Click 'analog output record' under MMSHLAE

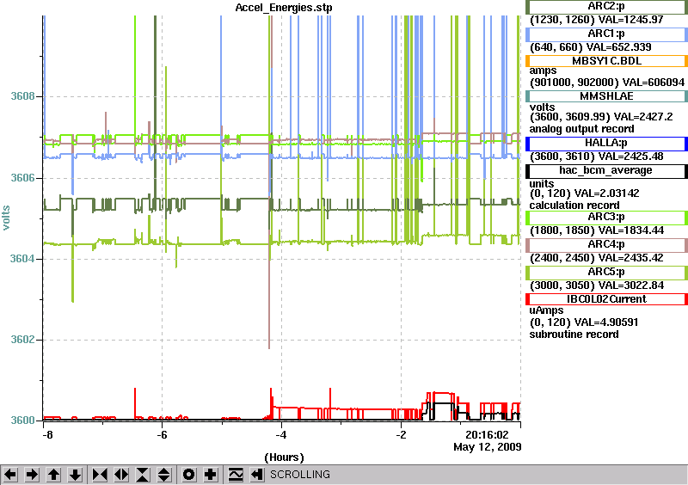tap(582, 129)
